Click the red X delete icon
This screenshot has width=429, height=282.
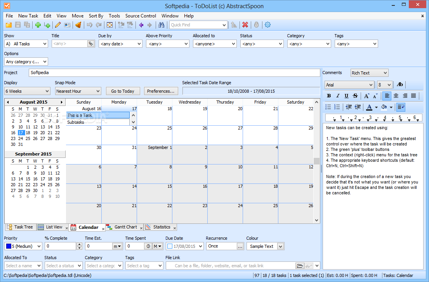pos(245,25)
